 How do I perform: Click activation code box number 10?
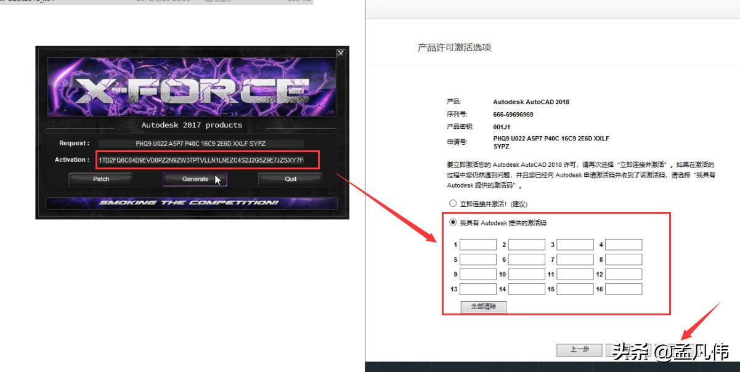[526, 274]
